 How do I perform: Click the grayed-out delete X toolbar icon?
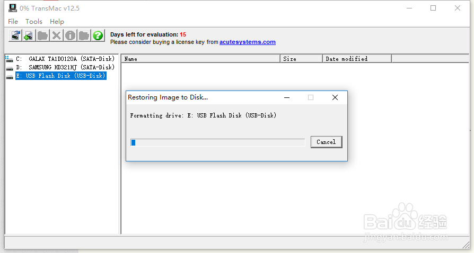click(x=56, y=35)
